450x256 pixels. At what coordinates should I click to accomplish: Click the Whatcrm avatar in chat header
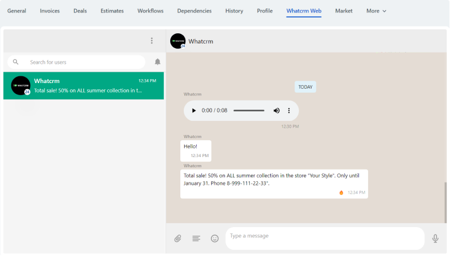point(178,41)
